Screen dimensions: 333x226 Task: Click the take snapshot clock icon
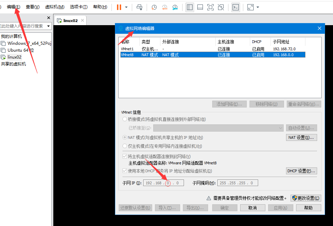(x=154, y=7)
